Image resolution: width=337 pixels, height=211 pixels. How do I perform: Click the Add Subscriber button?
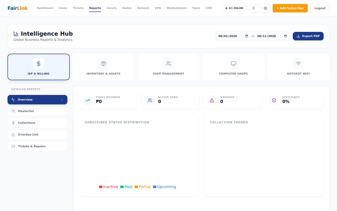click(290, 8)
